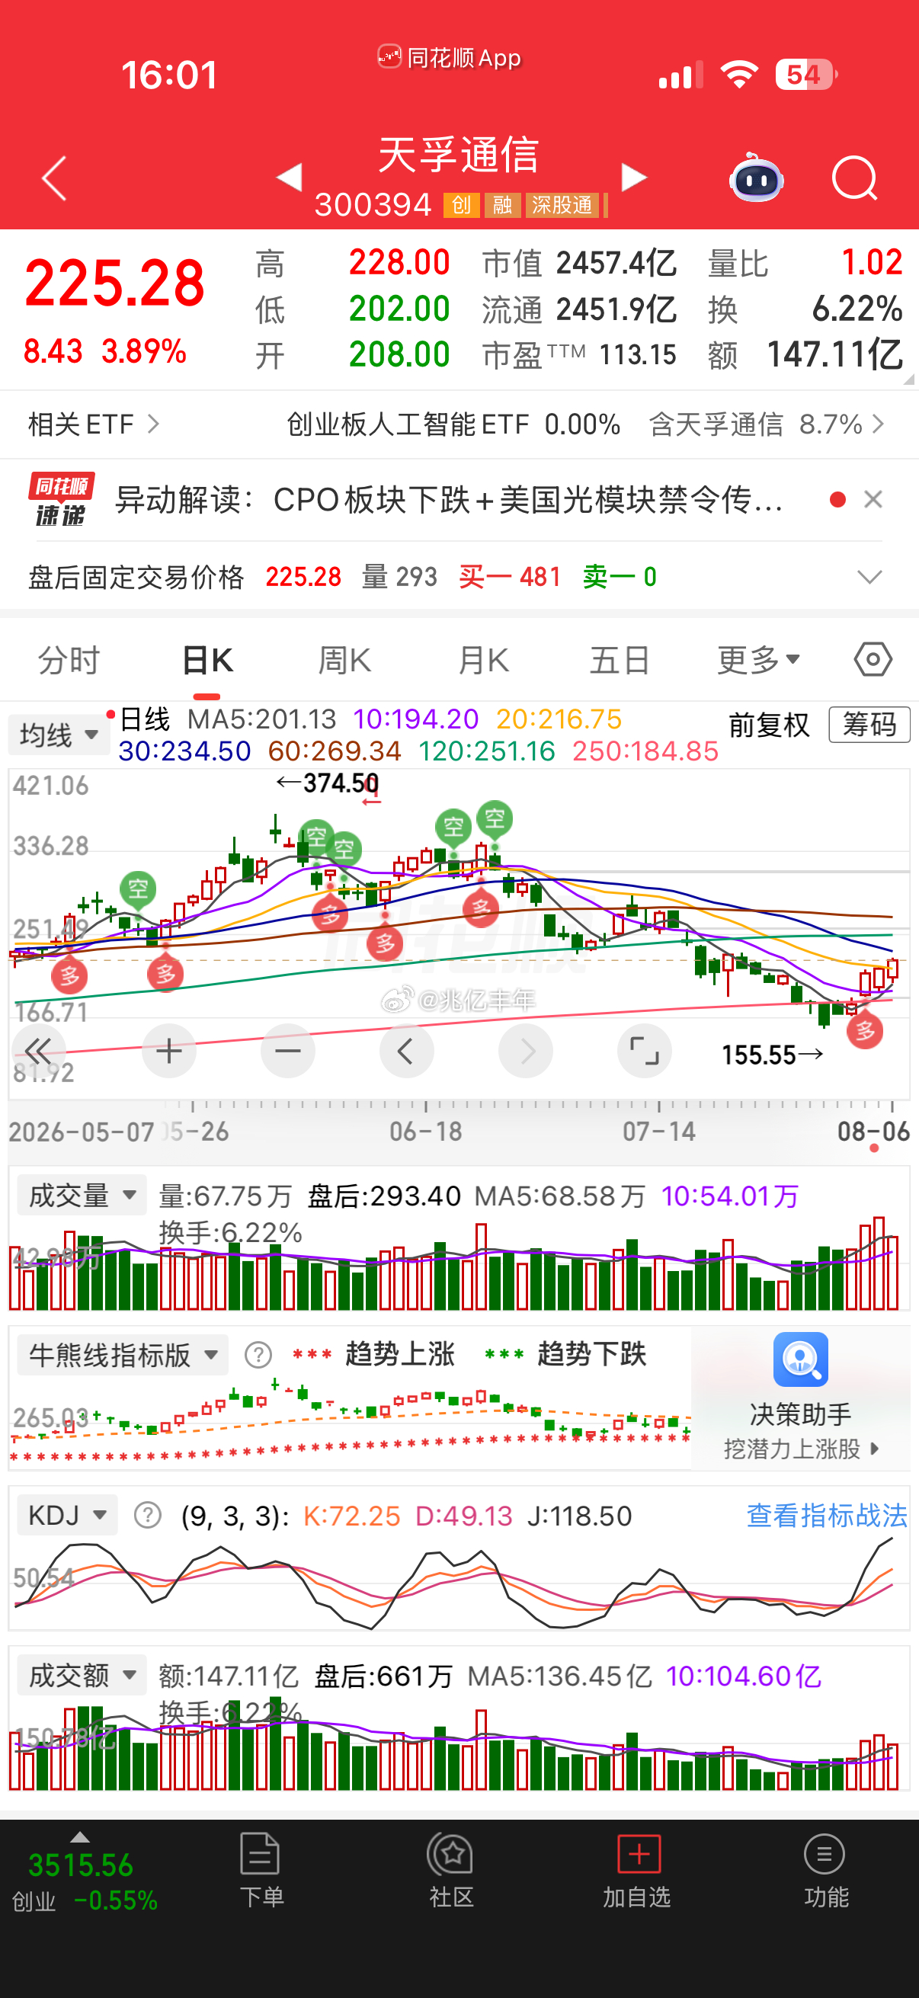Screen dimensions: 919x1998
Task: Jump to earliest data with double-left arrows
Action: tap(37, 1051)
